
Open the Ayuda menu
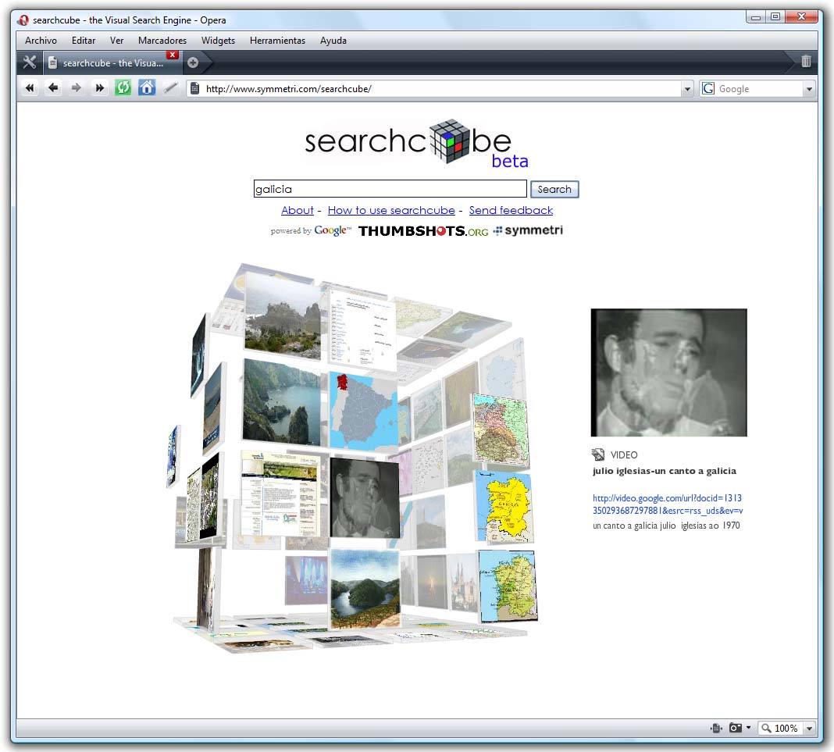(x=333, y=41)
